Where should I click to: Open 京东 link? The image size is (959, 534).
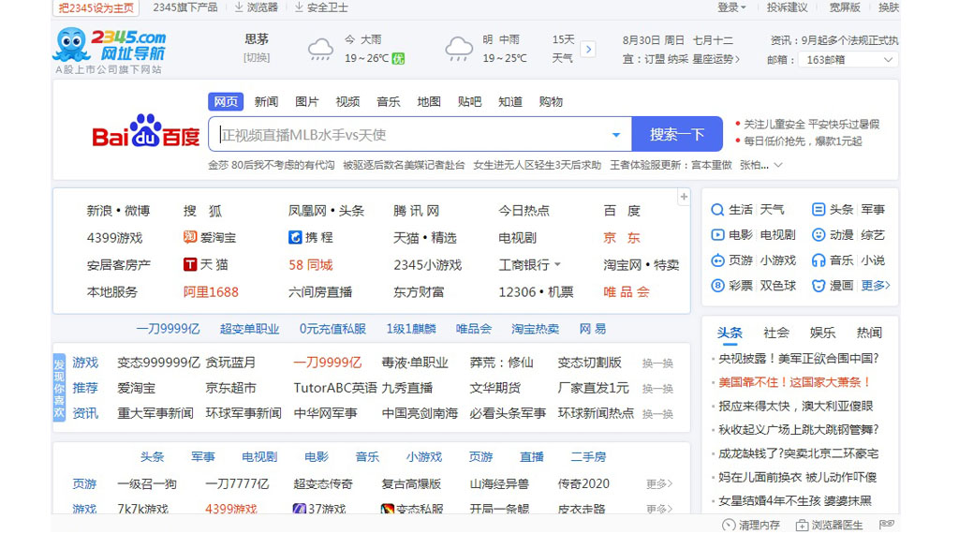coord(622,238)
